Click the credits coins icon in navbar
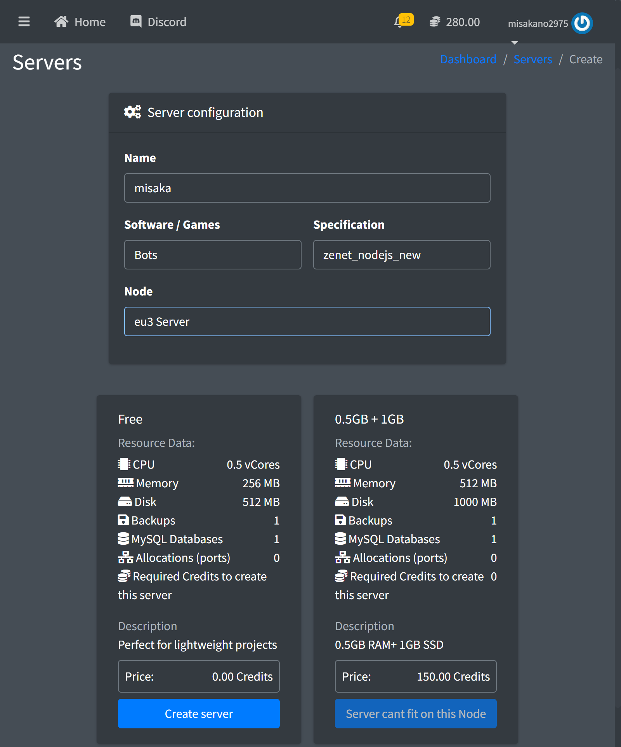621x747 pixels. [435, 22]
